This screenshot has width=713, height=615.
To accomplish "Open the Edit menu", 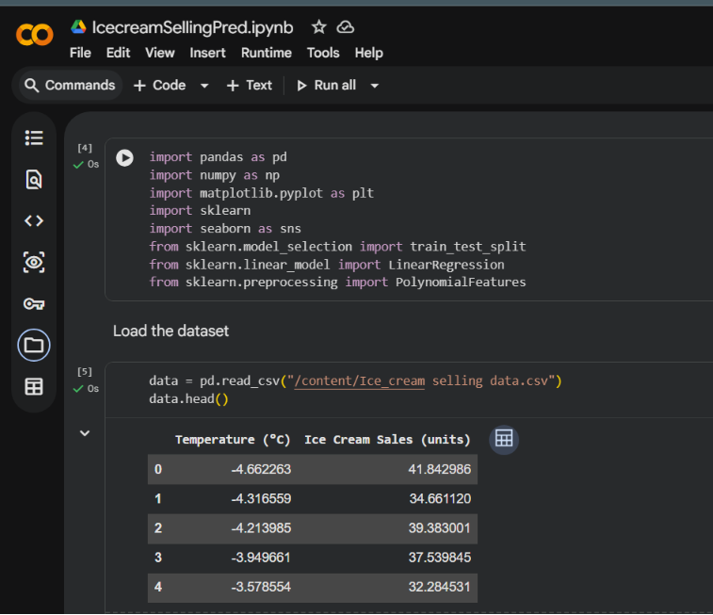I will click(118, 53).
